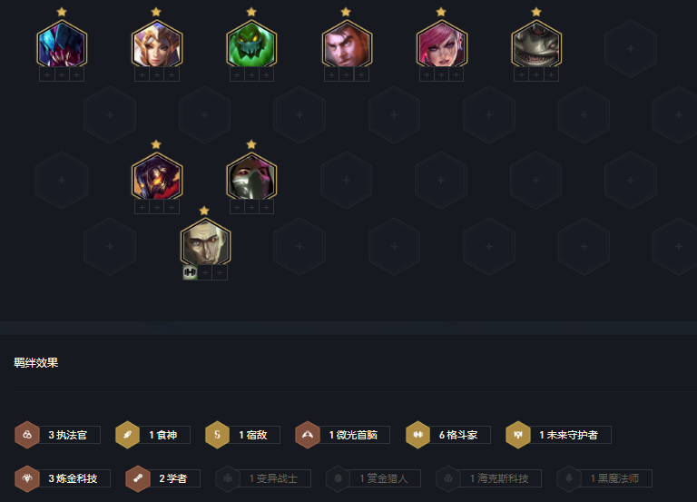Click the 6 格斗家 trait hexagon icon
This screenshot has width=697, height=502.
click(417, 435)
